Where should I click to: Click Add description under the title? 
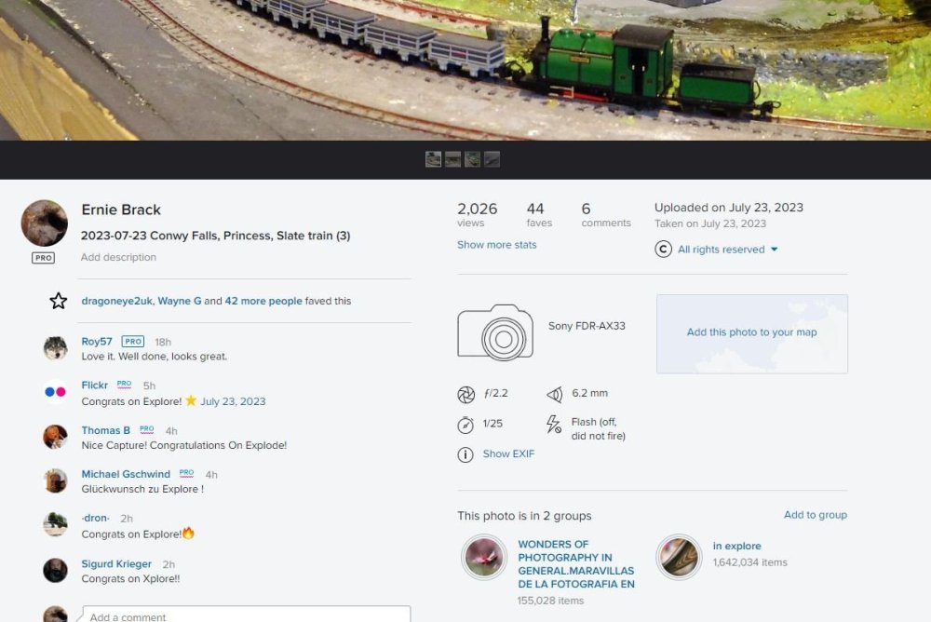(x=118, y=257)
